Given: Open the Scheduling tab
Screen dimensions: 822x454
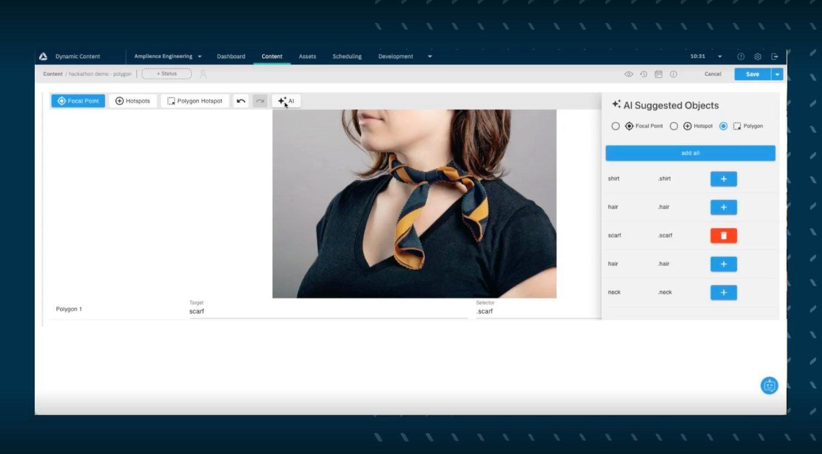Looking at the screenshot, I should [347, 56].
